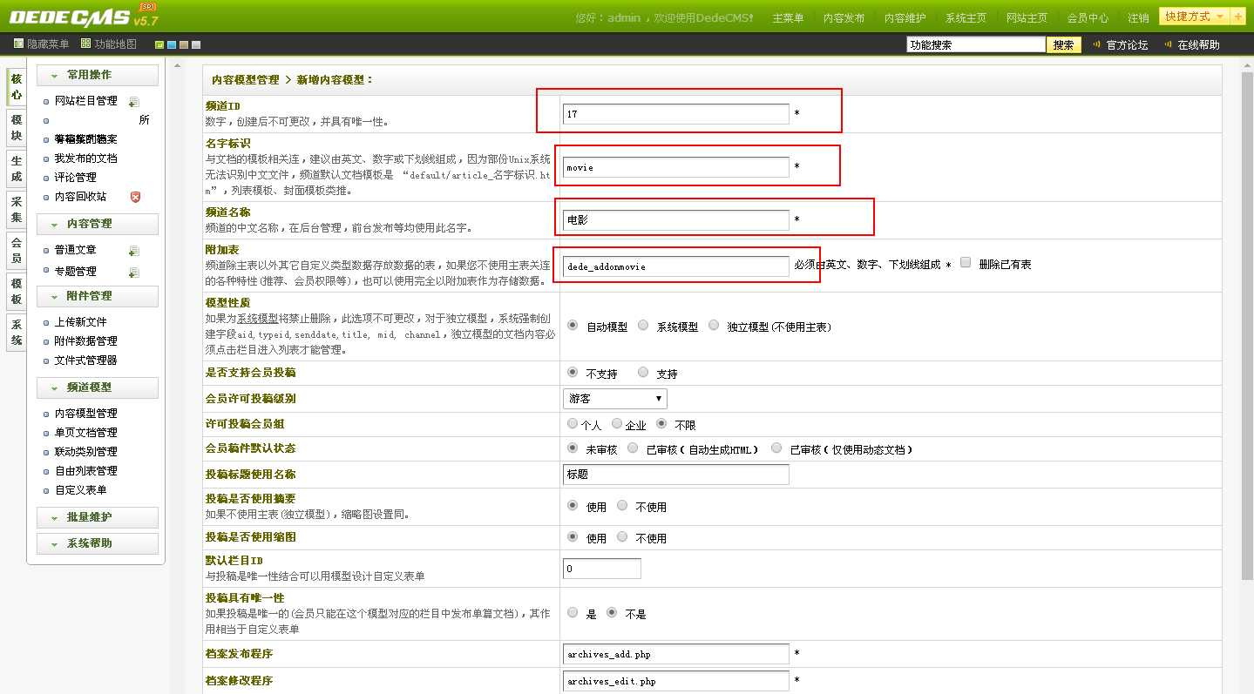
Task: Click the 隐藏菜单 hide menu icon
Action: point(18,44)
